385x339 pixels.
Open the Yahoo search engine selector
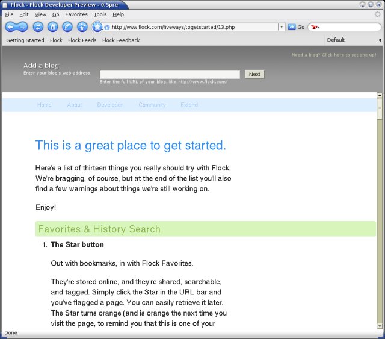315,27
